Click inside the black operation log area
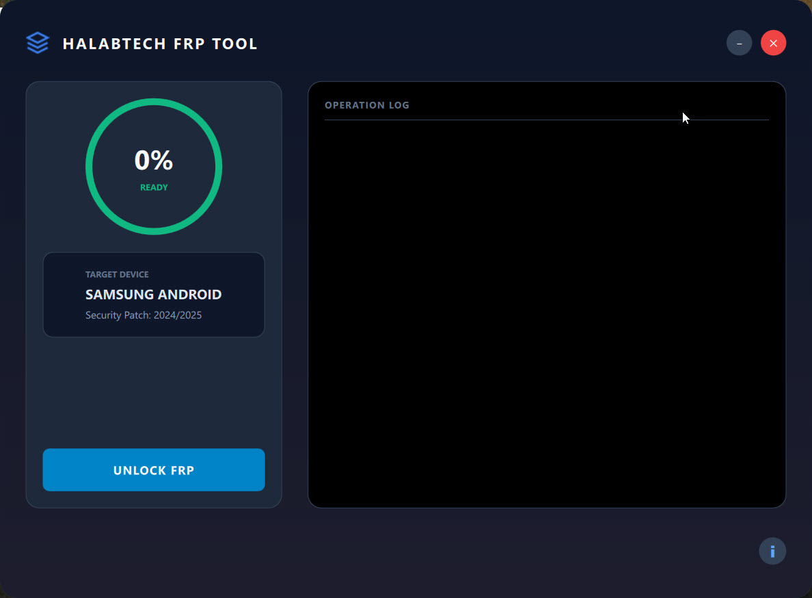 [x=547, y=308]
